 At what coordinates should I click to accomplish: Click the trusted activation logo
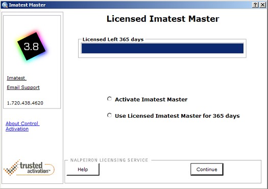[29, 168]
